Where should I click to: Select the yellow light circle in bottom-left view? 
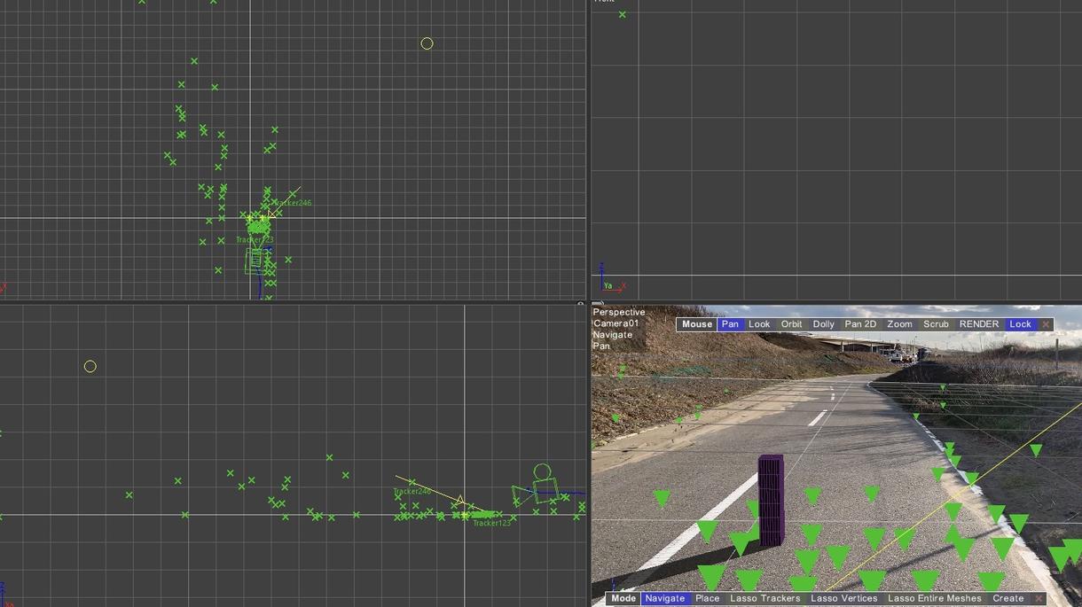[x=90, y=366]
